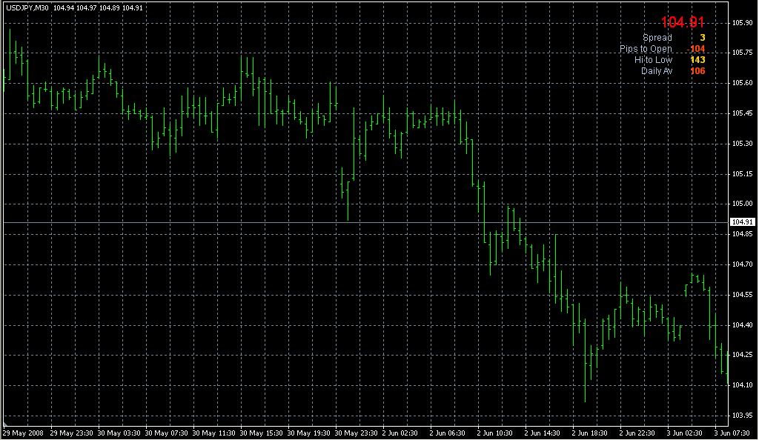The image size is (759, 440).
Task: Click the 104.10 price axis label
Action: 742,385
